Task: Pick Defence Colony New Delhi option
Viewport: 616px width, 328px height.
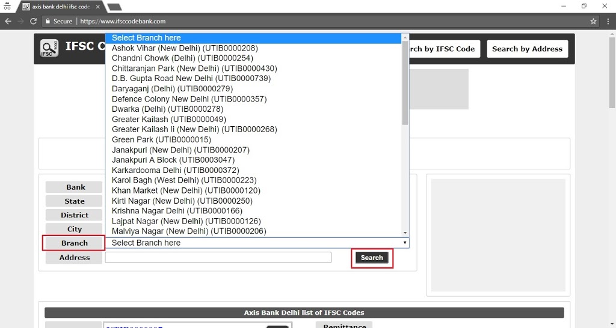Action: coord(253,99)
